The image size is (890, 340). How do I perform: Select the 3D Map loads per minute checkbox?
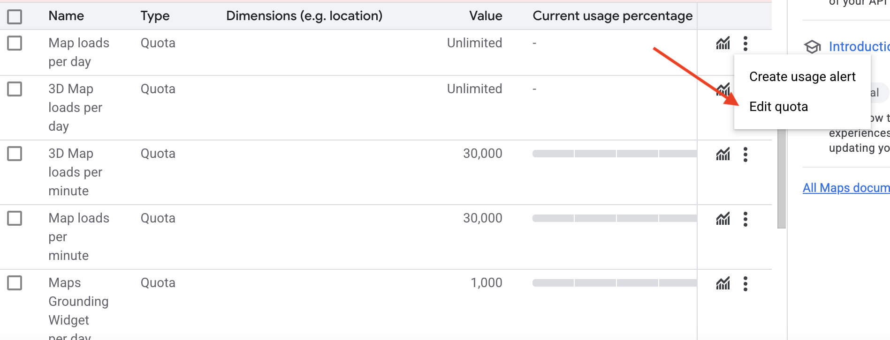coord(15,154)
